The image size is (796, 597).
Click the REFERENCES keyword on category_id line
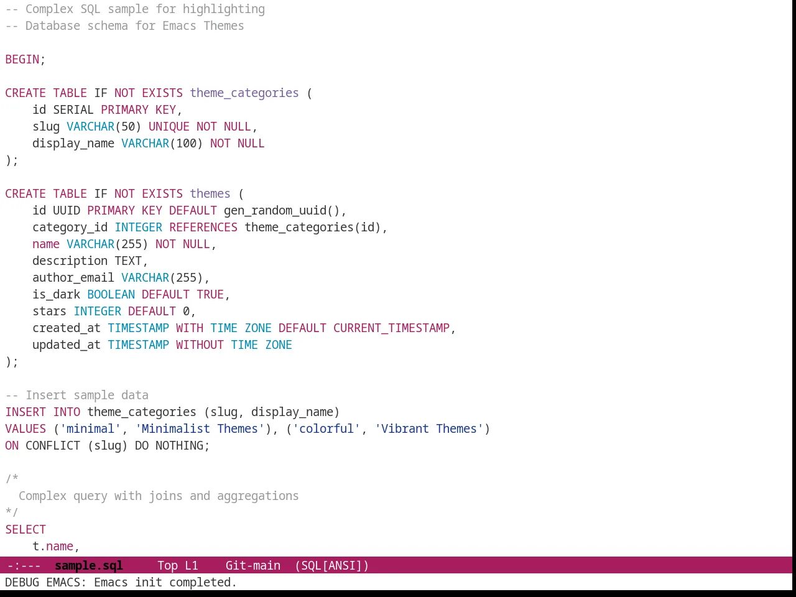203,227
